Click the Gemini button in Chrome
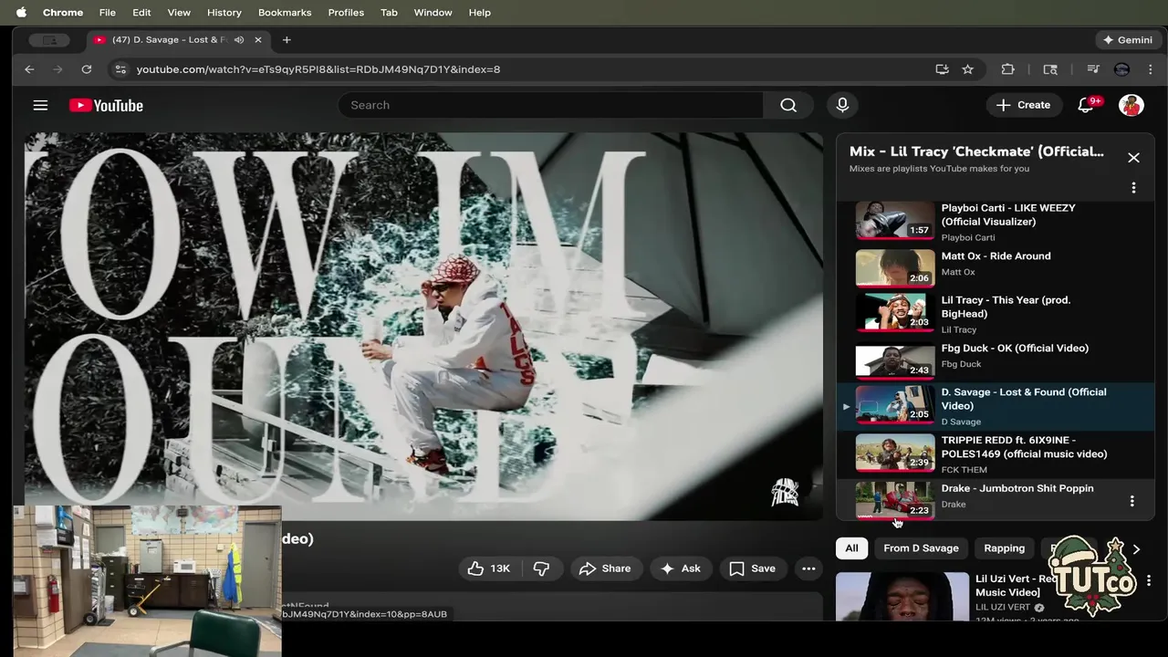The height and width of the screenshot is (657, 1168). pyautogui.click(x=1128, y=40)
